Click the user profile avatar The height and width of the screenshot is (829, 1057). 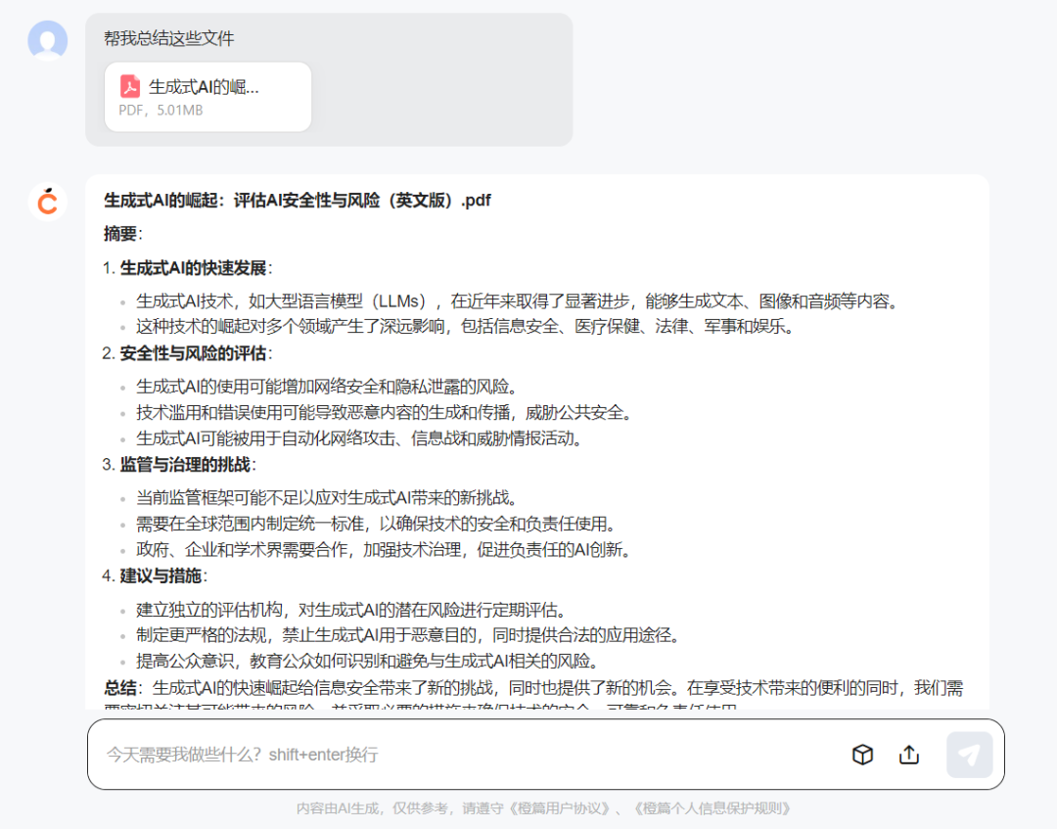[x=47, y=40]
